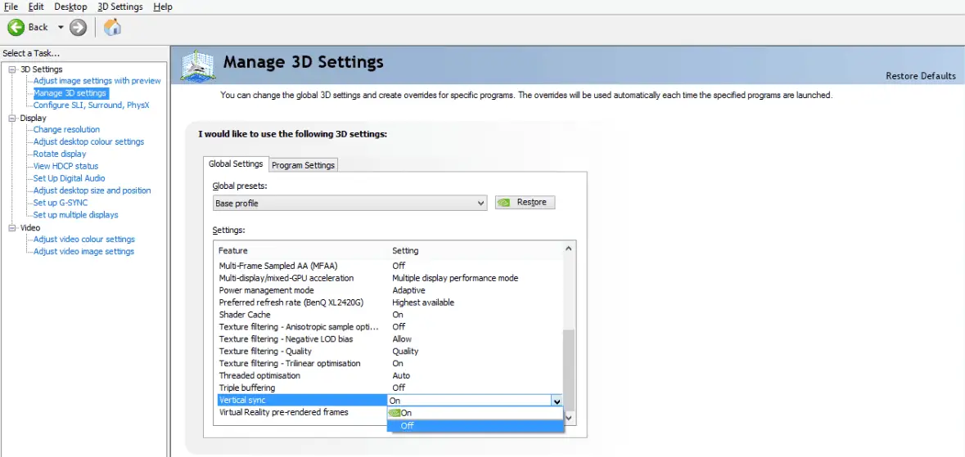Open Set up multiple displays task
Screen dimensions: 965x457
click(x=75, y=215)
